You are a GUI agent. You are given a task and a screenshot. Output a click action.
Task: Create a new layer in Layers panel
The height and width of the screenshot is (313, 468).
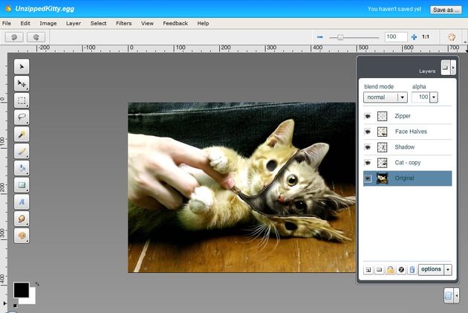368,270
